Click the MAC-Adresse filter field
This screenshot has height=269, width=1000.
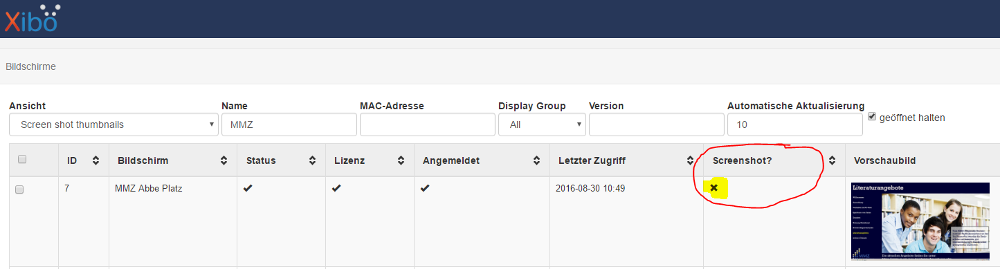[428, 124]
